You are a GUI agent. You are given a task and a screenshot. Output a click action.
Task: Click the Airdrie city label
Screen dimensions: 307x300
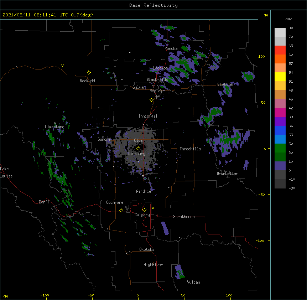point(144,191)
